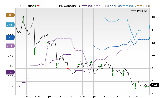The width and height of the screenshot is (165, 98).
Task: Click the light blue 0.55 value tag
Action: click(11, 25)
